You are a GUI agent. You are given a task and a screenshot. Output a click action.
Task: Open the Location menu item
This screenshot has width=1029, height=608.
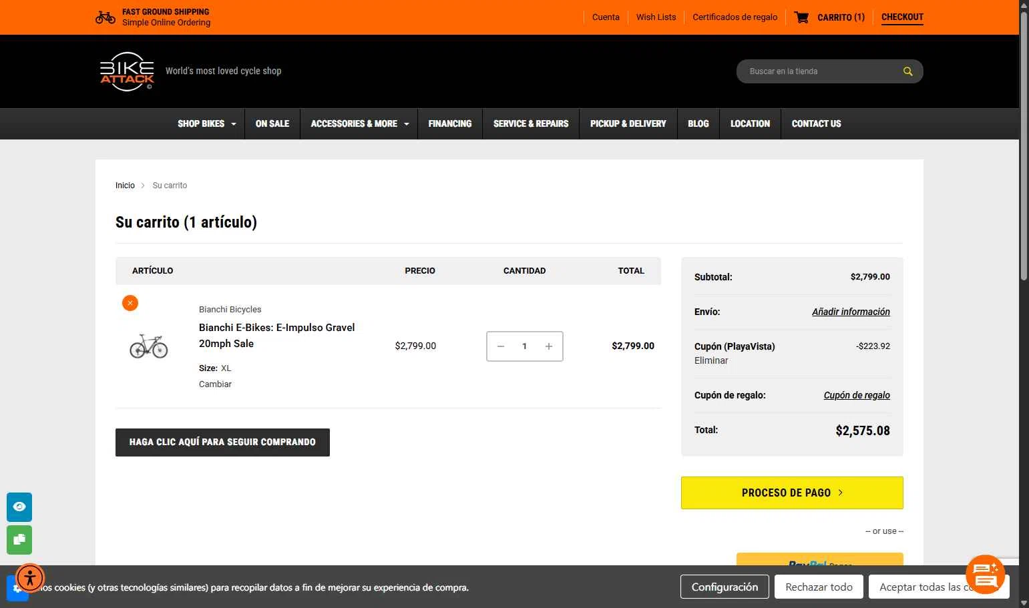pyautogui.click(x=750, y=124)
